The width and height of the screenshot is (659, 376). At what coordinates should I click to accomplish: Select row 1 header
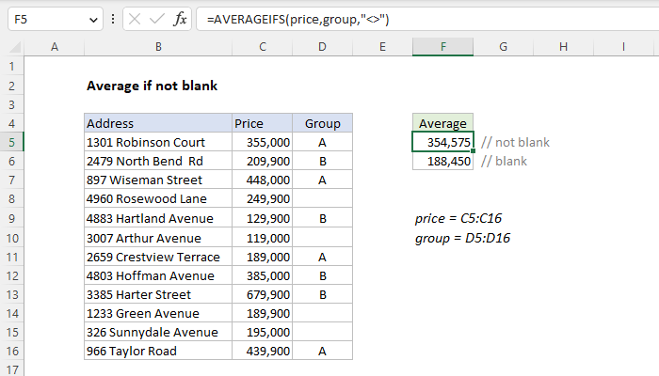coord(11,67)
